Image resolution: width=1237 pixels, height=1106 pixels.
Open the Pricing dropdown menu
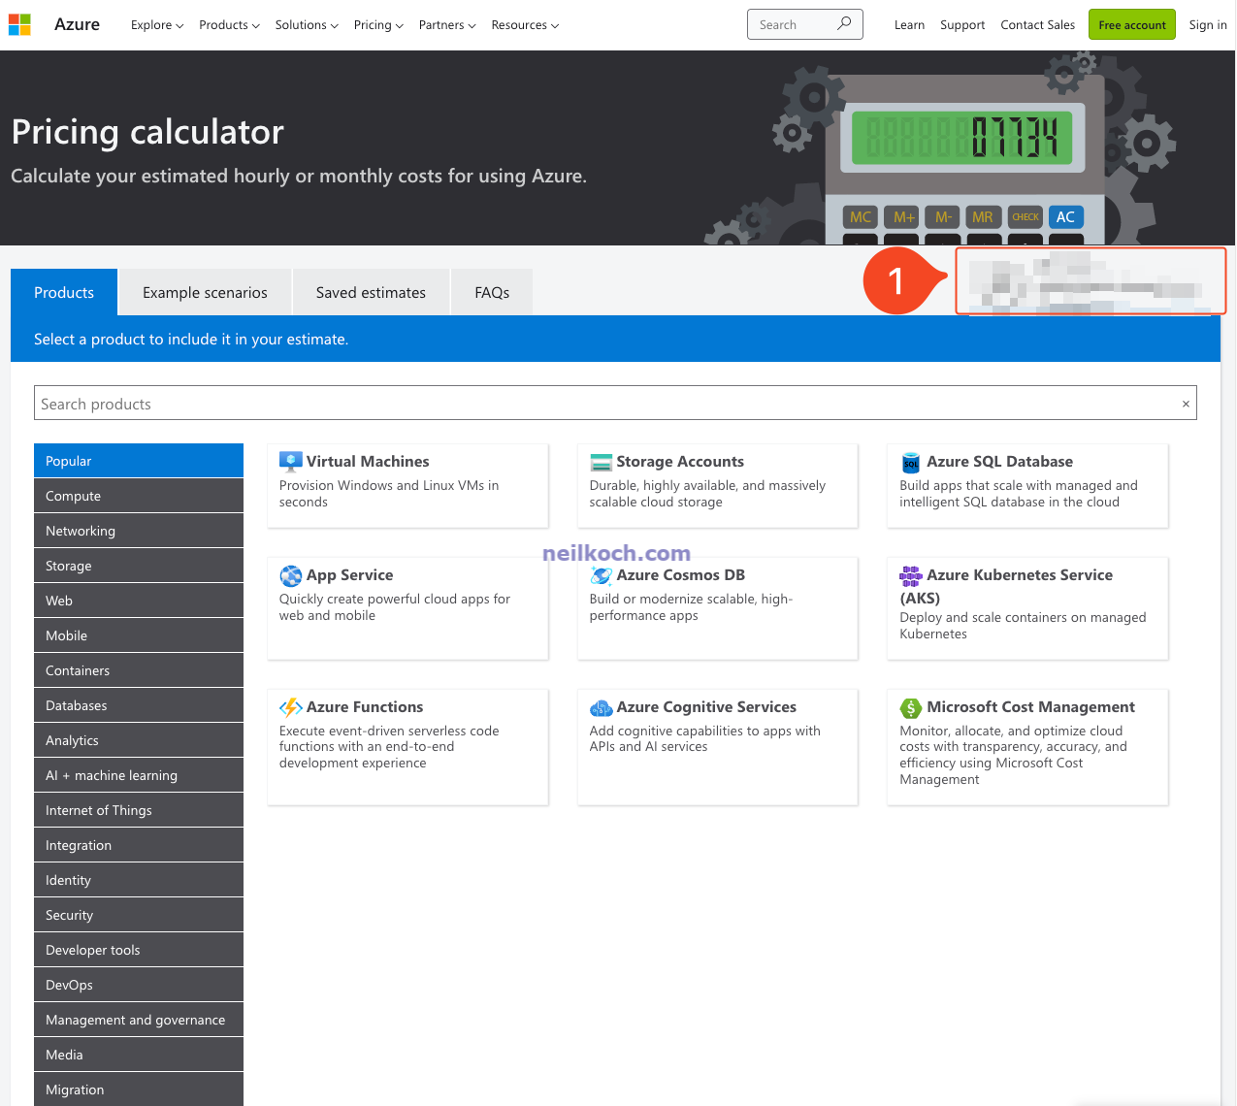pos(378,25)
